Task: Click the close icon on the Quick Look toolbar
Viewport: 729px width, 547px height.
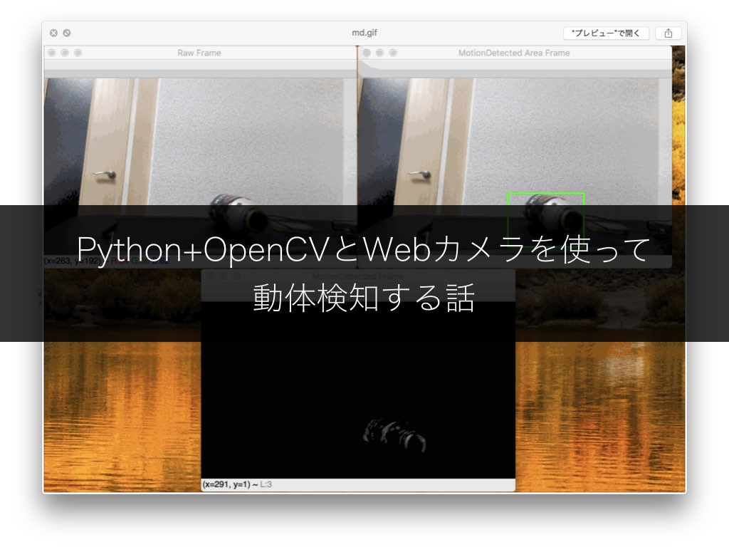Action: click(x=53, y=32)
